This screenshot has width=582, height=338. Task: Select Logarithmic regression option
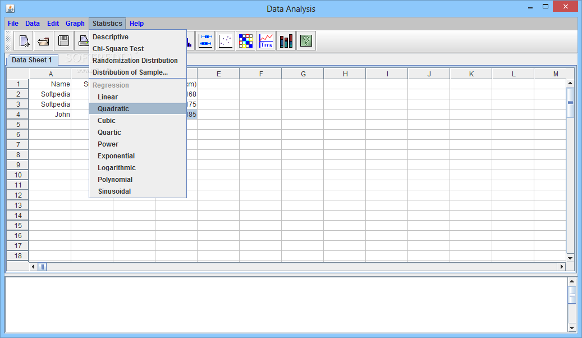pyautogui.click(x=138, y=168)
